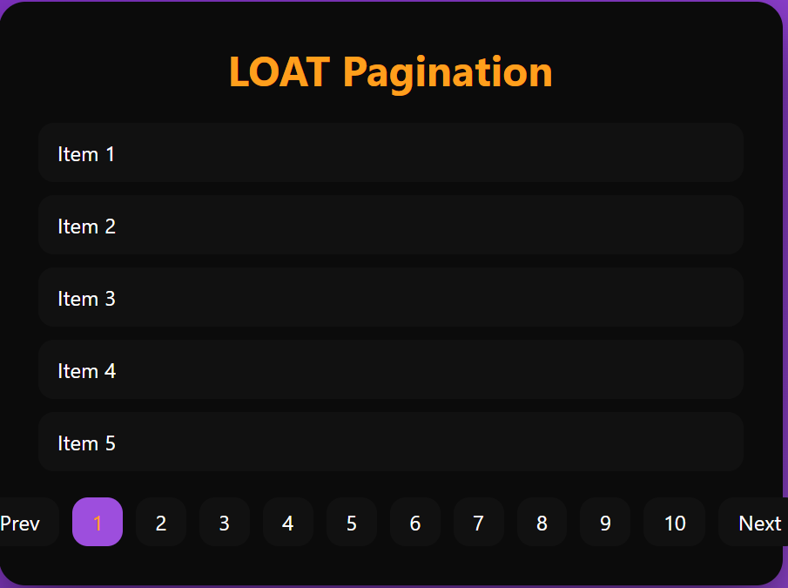Pick the Item 3 row
This screenshot has height=588, width=788.
[x=390, y=298]
